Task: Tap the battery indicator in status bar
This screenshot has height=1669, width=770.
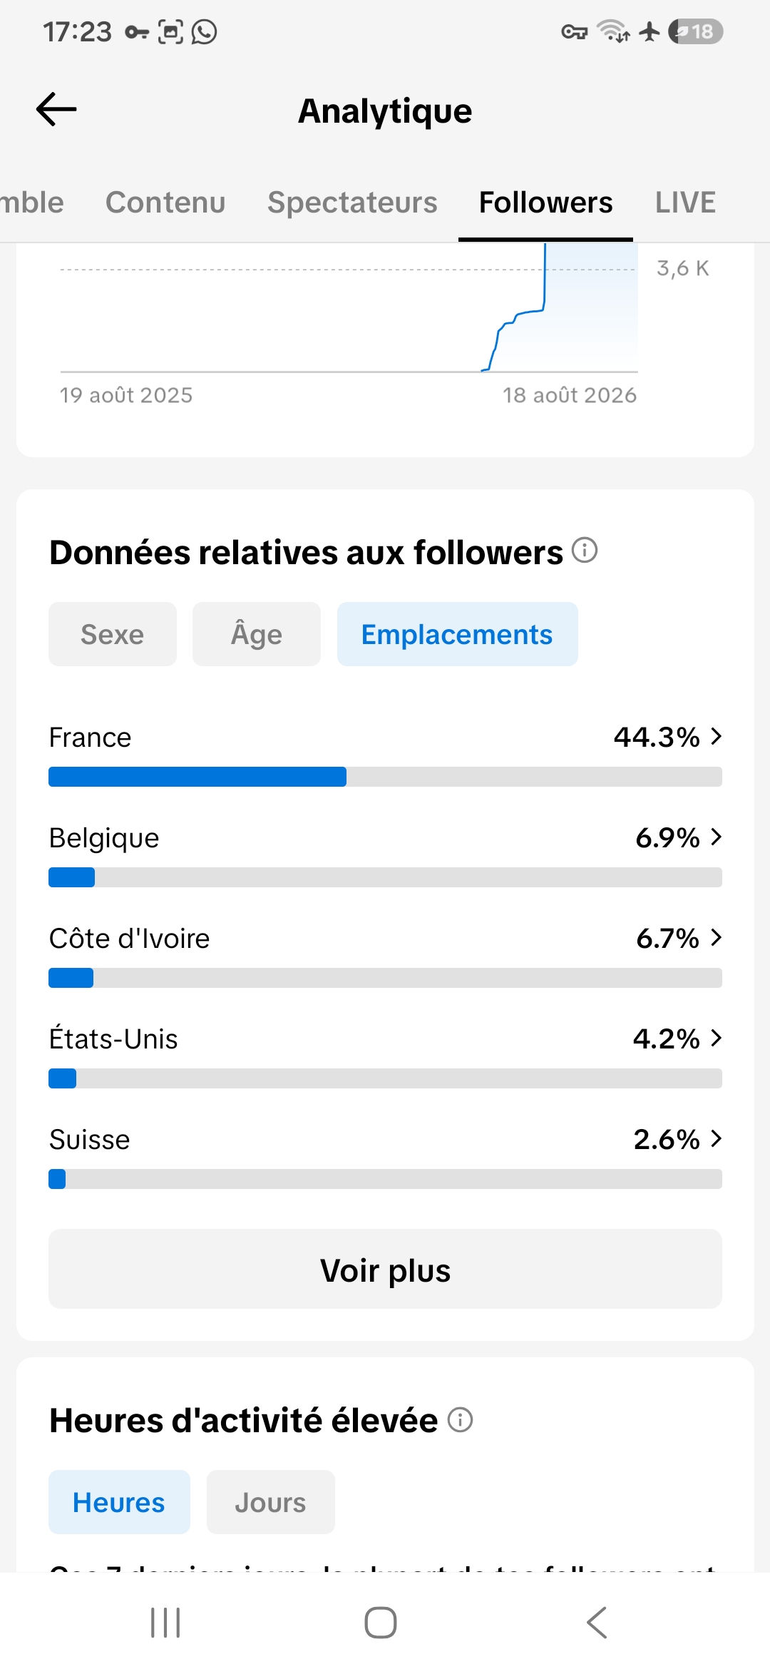Action: point(696,31)
